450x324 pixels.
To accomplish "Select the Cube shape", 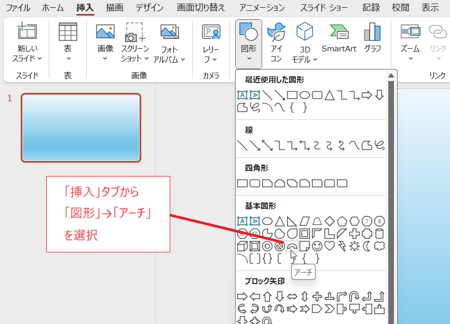I will coord(242,246).
